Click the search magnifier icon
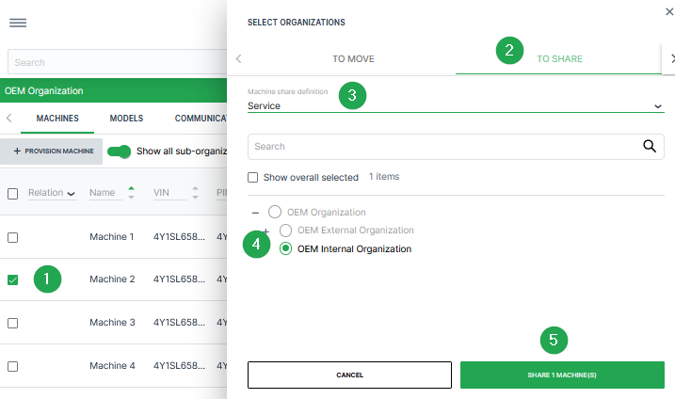The width and height of the screenshot is (675, 399). coord(649,146)
